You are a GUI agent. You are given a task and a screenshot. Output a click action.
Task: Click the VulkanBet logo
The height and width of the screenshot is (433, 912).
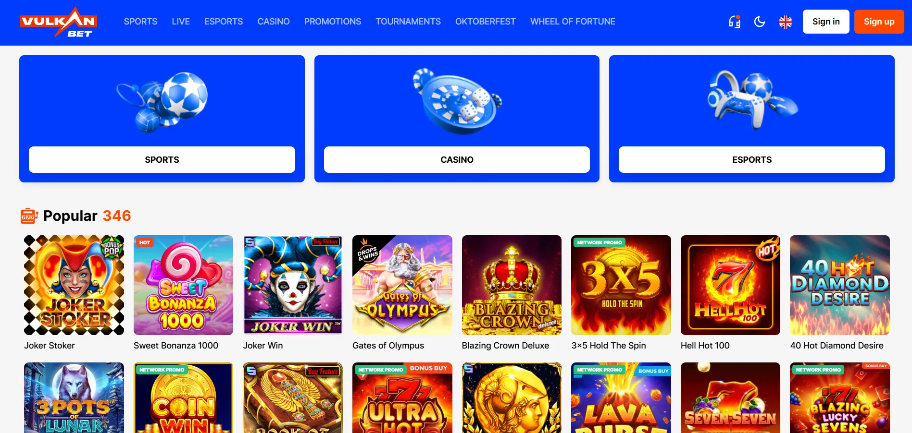click(x=58, y=22)
